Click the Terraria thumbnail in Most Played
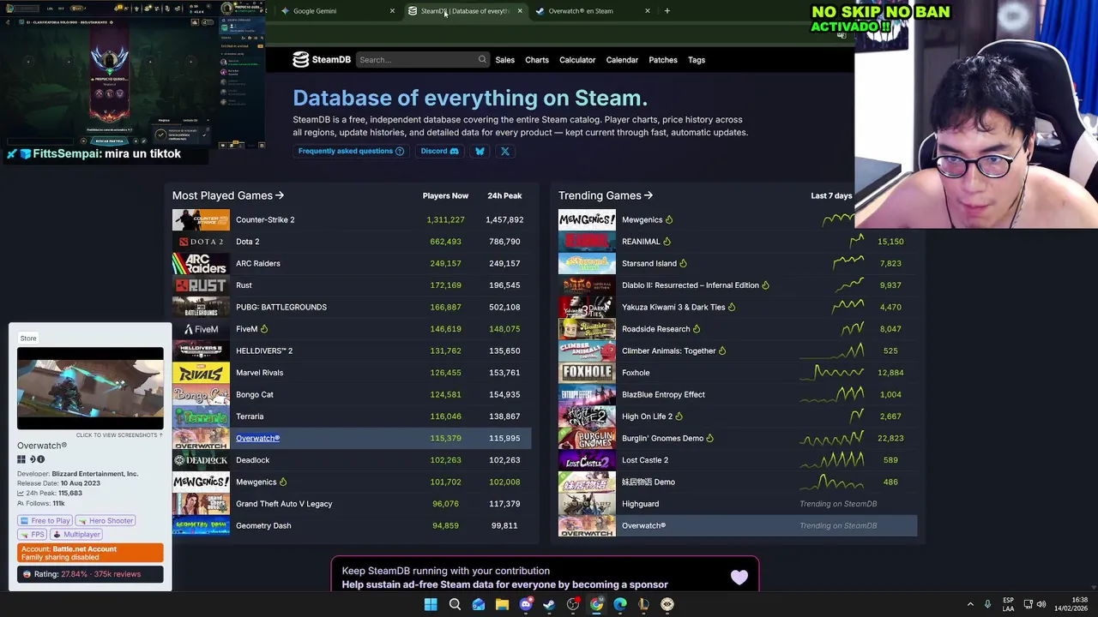Image resolution: width=1098 pixels, height=617 pixels. point(201,416)
